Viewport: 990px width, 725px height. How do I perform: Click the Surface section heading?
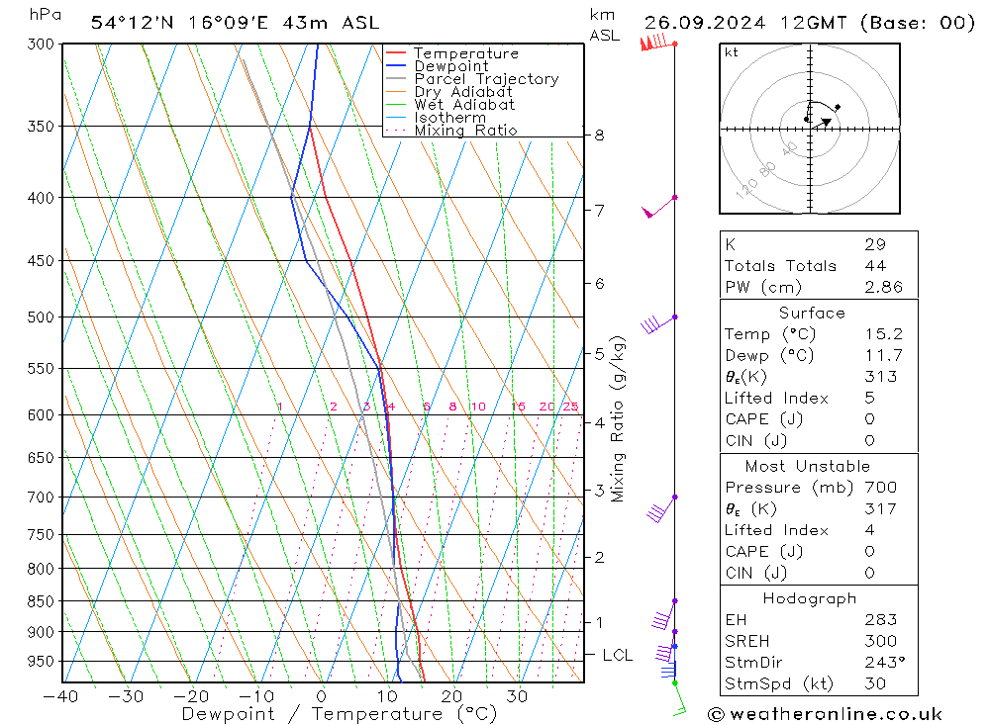click(812, 313)
